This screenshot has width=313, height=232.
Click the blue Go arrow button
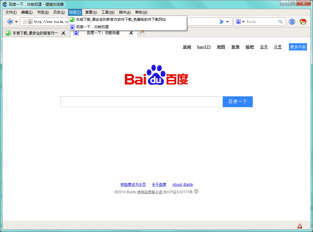pos(222,22)
